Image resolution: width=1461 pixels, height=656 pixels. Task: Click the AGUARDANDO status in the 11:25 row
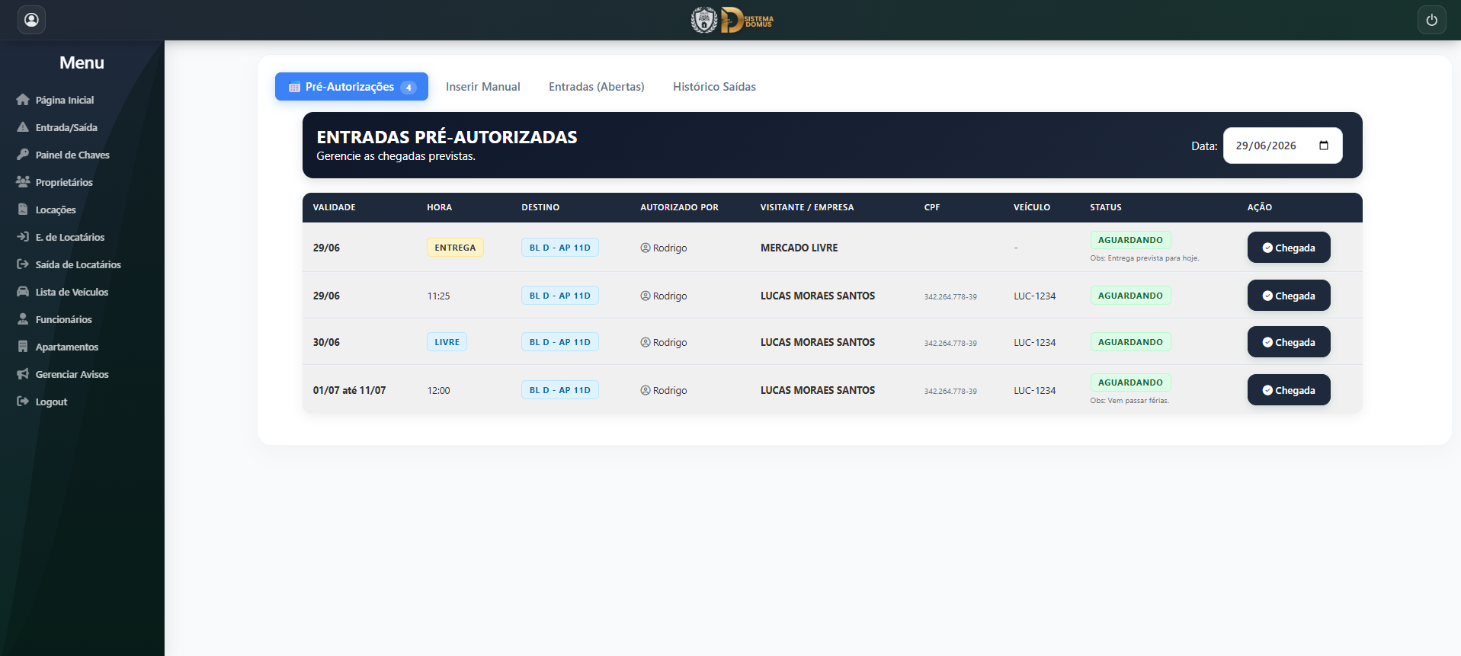point(1130,296)
